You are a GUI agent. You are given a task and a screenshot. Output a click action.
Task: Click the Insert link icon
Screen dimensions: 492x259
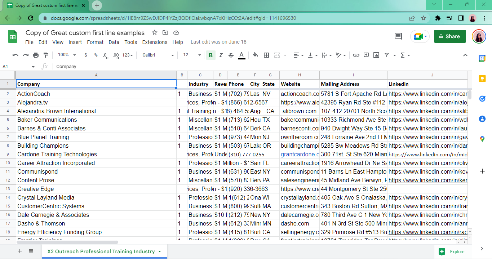[x=356, y=55]
